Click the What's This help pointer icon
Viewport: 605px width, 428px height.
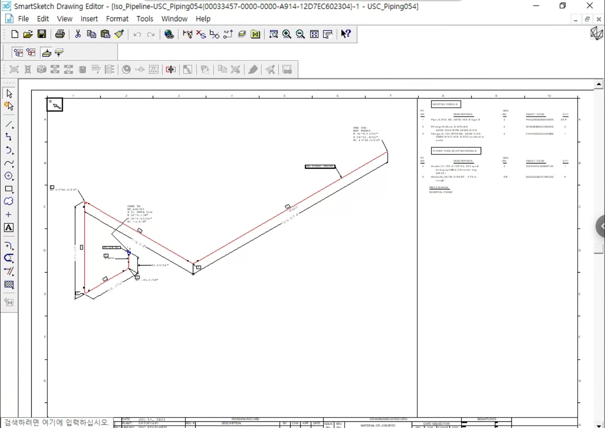pyautogui.click(x=346, y=34)
